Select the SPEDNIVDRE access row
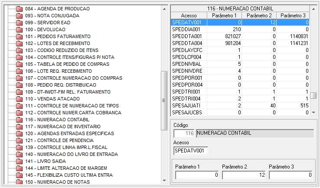The height and width of the screenshot is (188, 320). pos(240,71)
